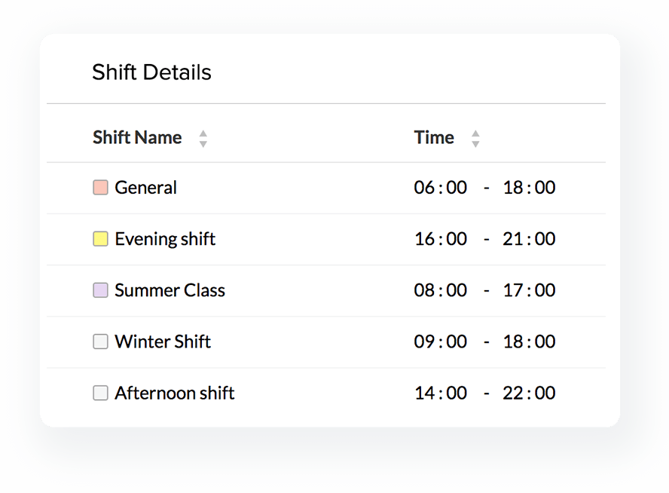
Task: Sort by Time column arrows
Action: (x=475, y=138)
